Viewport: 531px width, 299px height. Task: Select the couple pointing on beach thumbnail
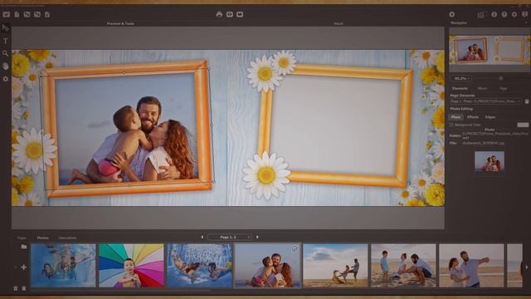tap(471, 266)
